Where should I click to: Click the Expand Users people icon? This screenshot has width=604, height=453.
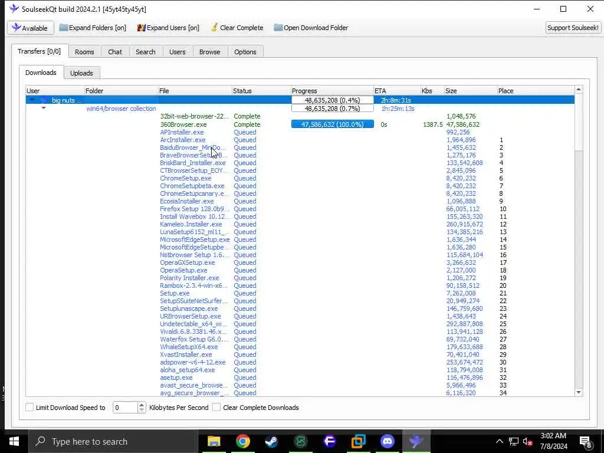[142, 28]
